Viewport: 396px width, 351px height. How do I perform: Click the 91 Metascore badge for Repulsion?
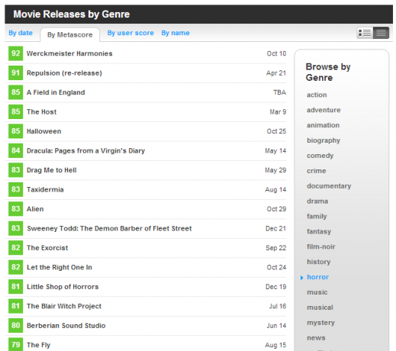click(x=15, y=73)
